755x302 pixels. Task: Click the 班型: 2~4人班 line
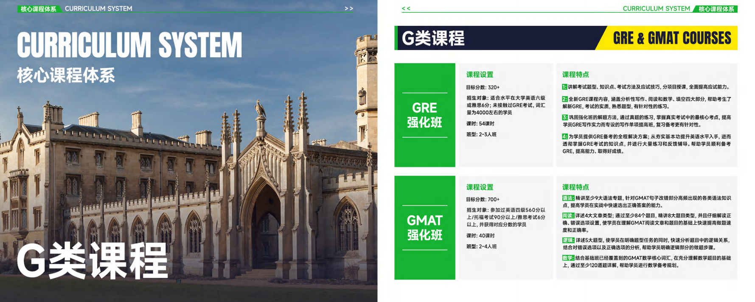481,247
